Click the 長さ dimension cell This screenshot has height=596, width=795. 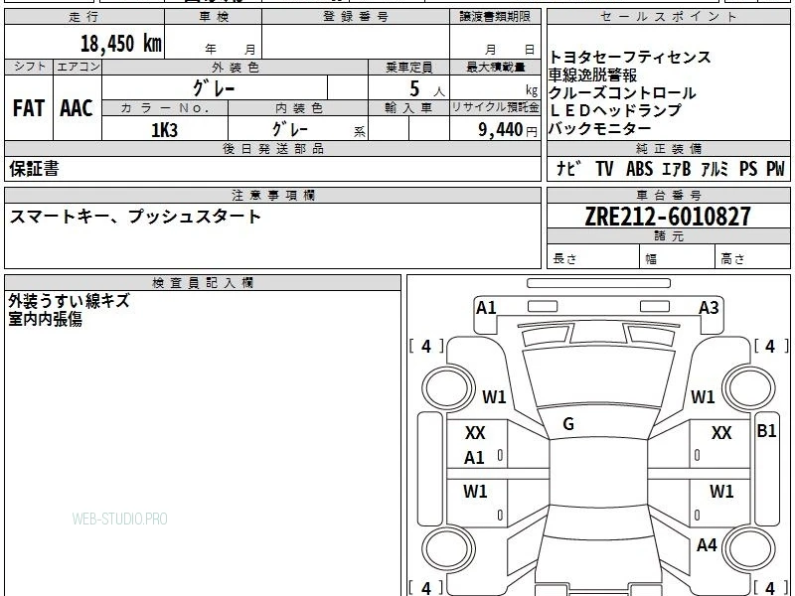click(593, 258)
